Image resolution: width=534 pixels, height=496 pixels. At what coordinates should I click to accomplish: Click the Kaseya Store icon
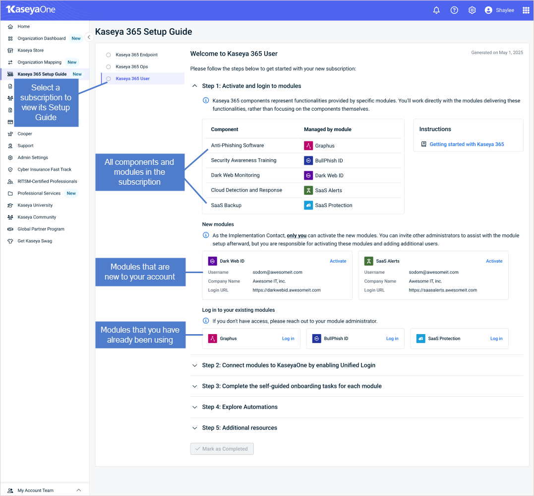10,51
